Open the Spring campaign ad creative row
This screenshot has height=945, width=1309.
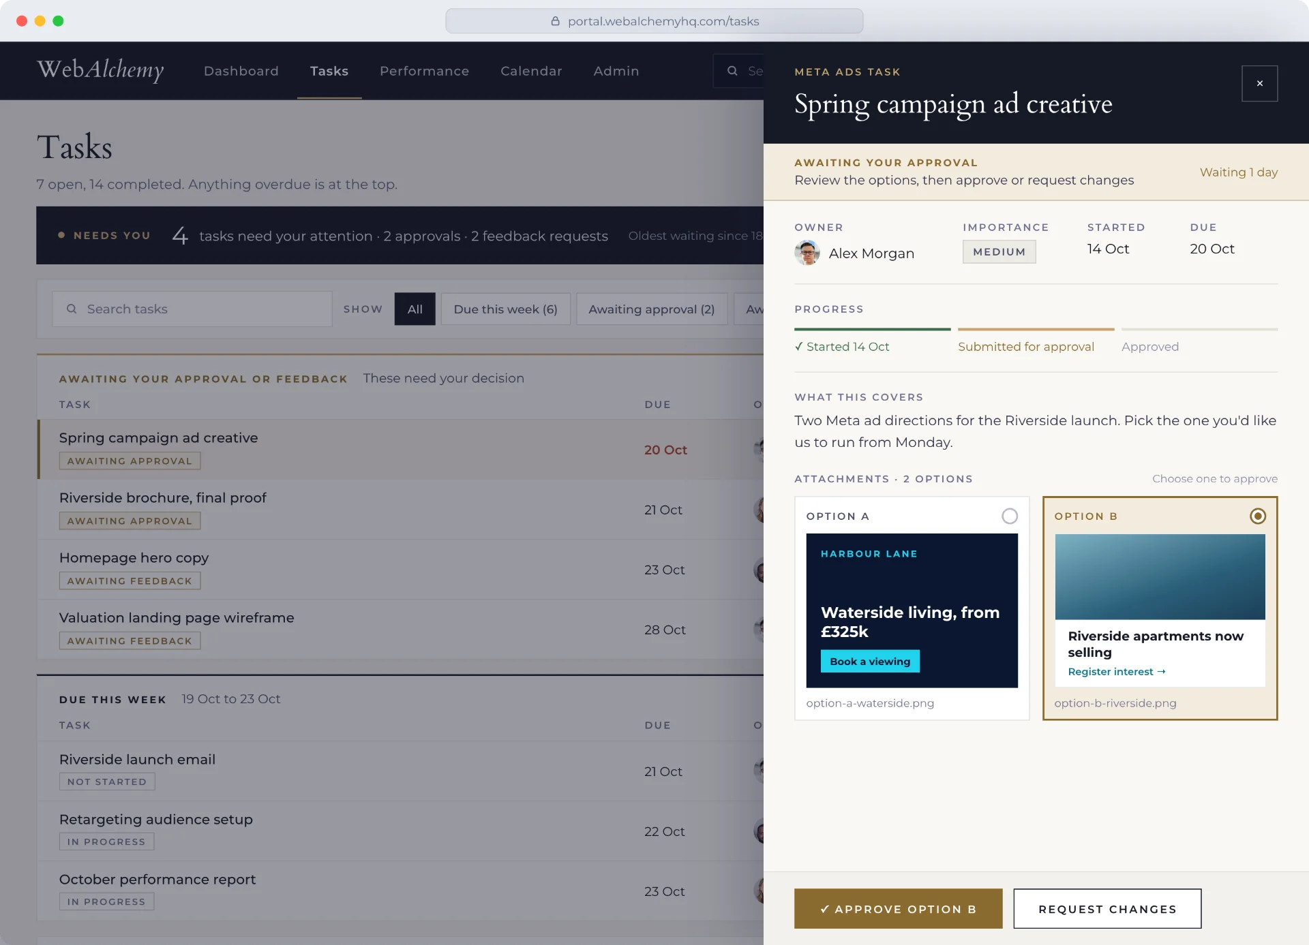click(x=401, y=449)
